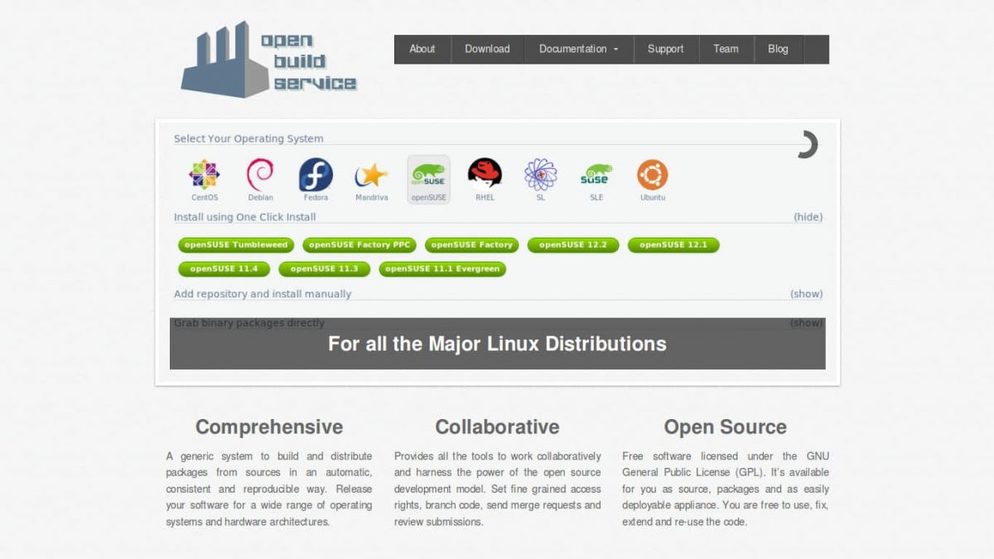
Task: Click the 'For all the Major Linux Distributions' caption
Action: [x=497, y=344]
